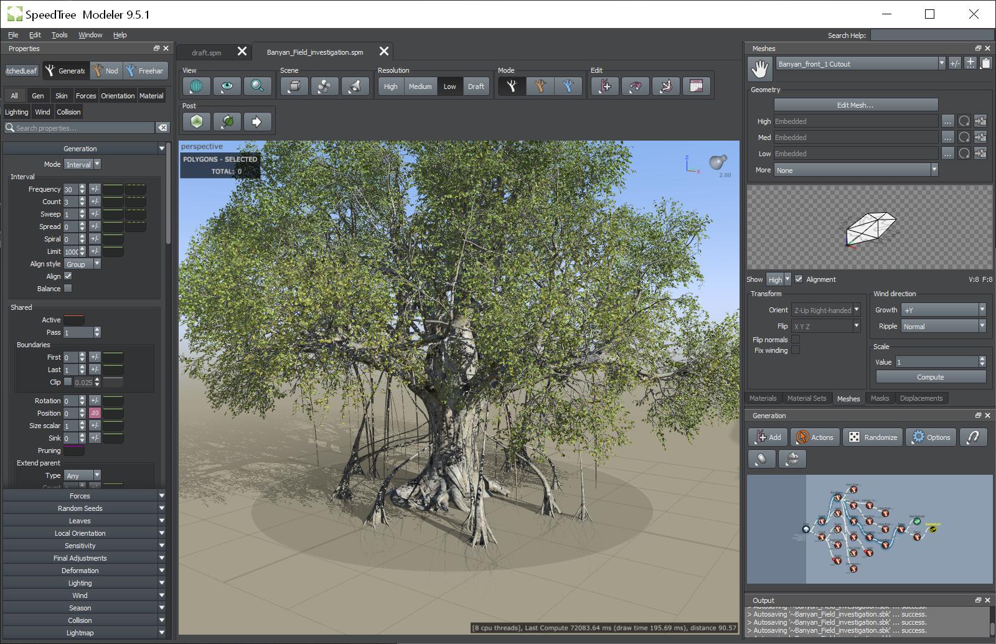Image resolution: width=996 pixels, height=644 pixels.
Task: Click the clipboard icon in Meshes panel
Action: point(985,63)
